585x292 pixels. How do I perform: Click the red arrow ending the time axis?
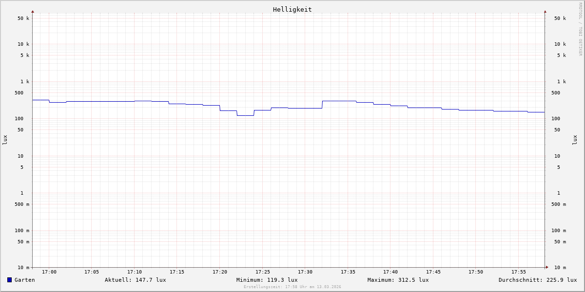[547, 267]
